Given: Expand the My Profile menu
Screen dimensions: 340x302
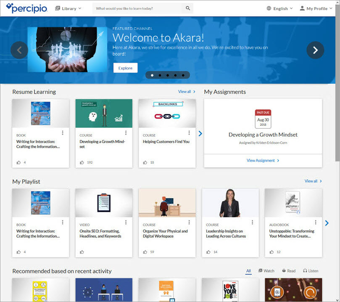Looking at the screenshot, I should pos(316,8).
